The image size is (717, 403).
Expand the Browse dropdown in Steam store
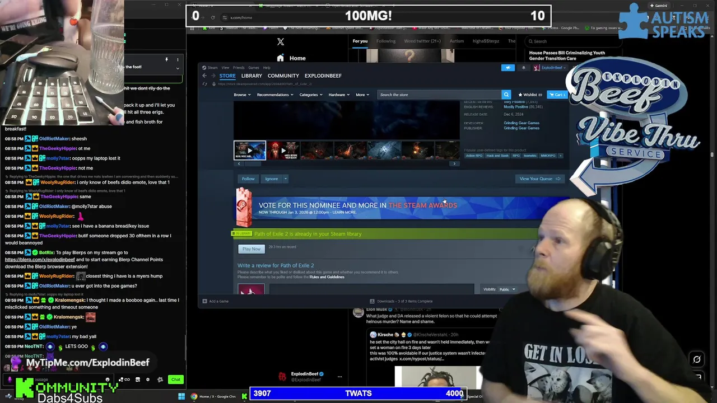click(241, 95)
